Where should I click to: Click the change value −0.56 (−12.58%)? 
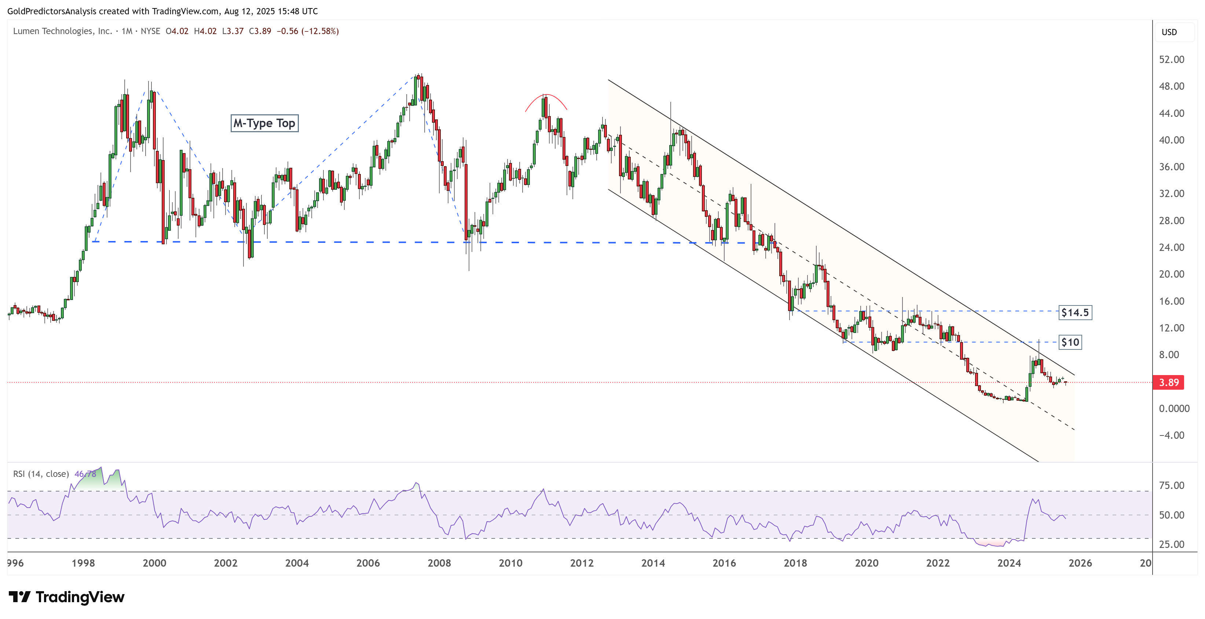click(308, 31)
